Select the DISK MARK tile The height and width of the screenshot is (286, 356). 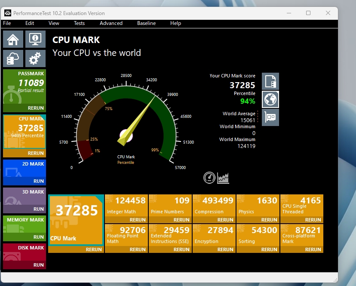pyautogui.click(x=25, y=252)
